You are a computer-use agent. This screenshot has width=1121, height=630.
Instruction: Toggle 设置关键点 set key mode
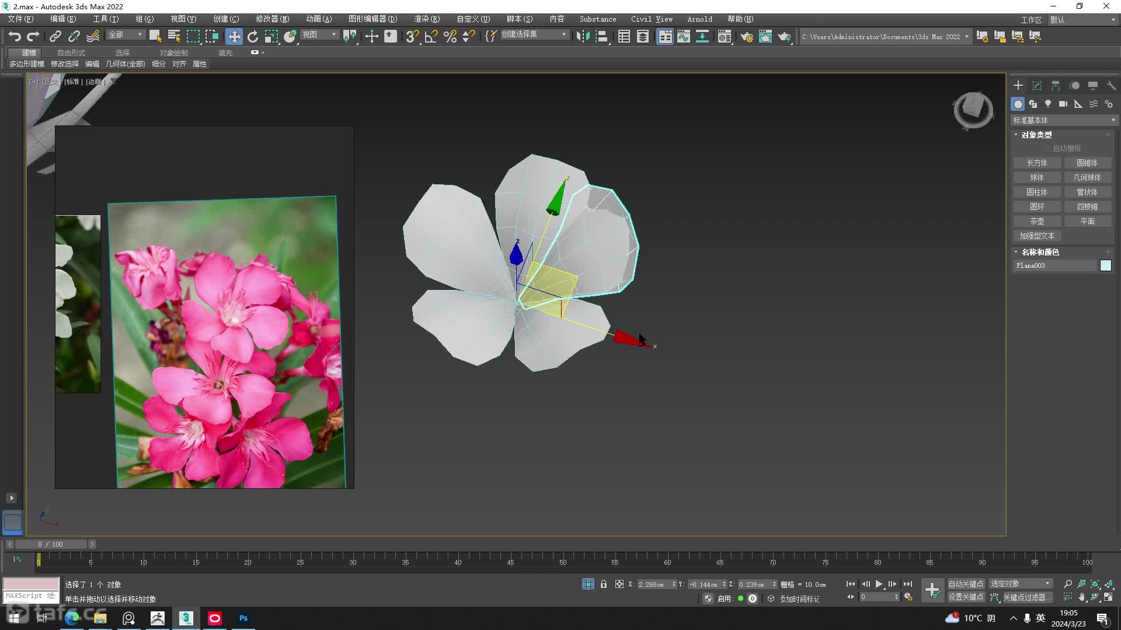966,597
